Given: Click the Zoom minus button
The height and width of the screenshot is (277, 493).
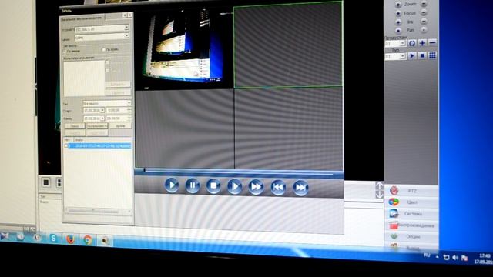Looking at the screenshot, I should (424, 5).
